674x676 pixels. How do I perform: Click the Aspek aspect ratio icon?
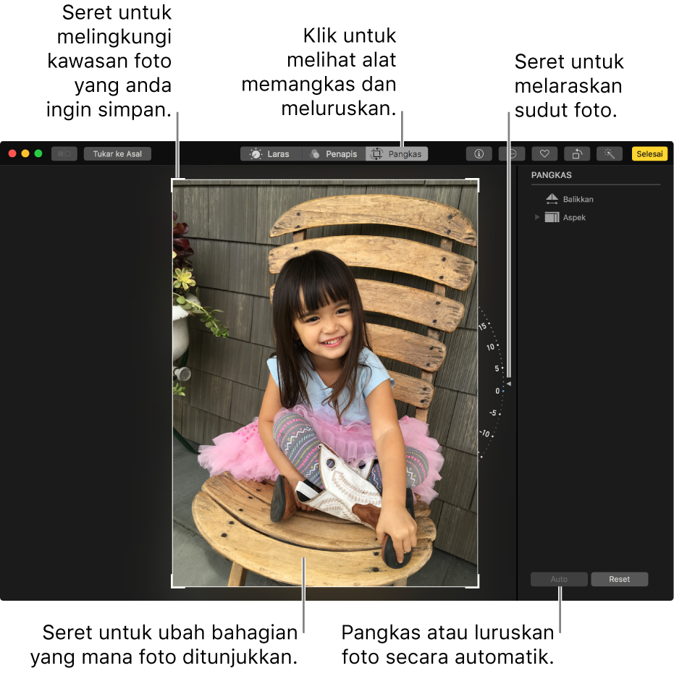pos(552,217)
